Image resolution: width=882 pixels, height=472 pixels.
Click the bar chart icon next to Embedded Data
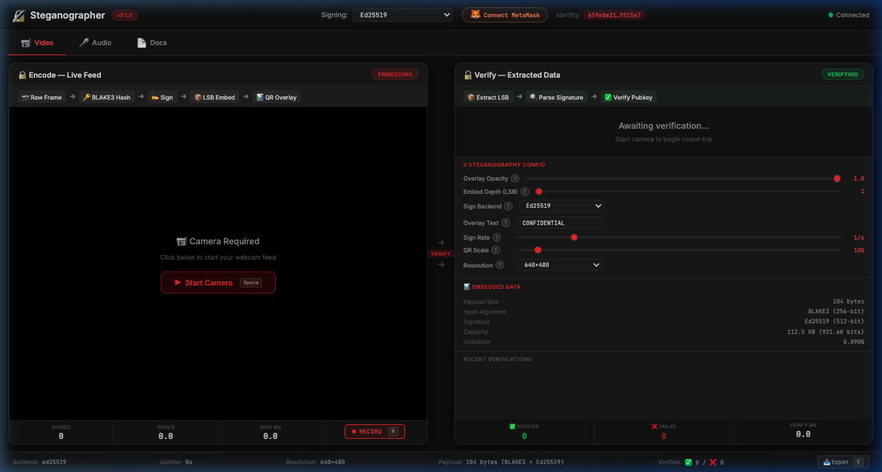point(466,287)
